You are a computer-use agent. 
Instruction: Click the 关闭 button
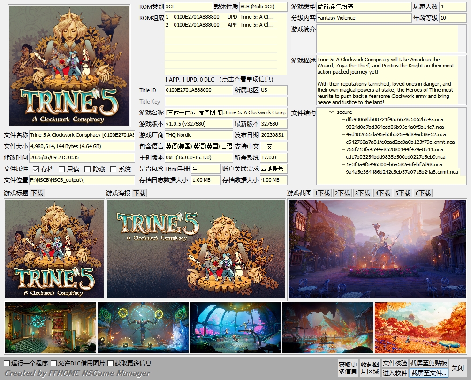click(x=457, y=368)
